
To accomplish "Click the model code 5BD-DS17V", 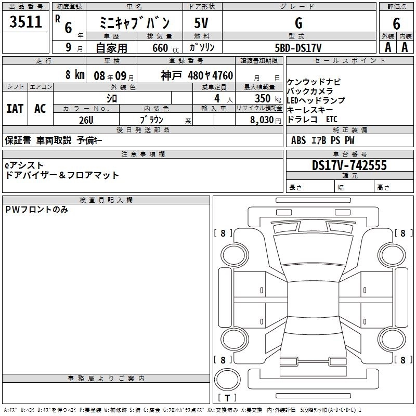I will [x=298, y=47].
